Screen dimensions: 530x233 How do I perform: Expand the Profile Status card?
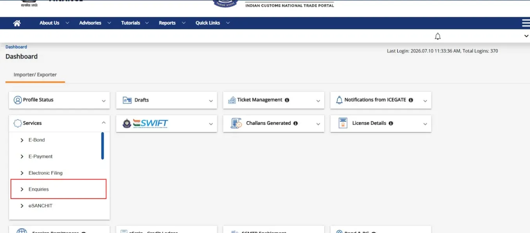click(x=104, y=101)
